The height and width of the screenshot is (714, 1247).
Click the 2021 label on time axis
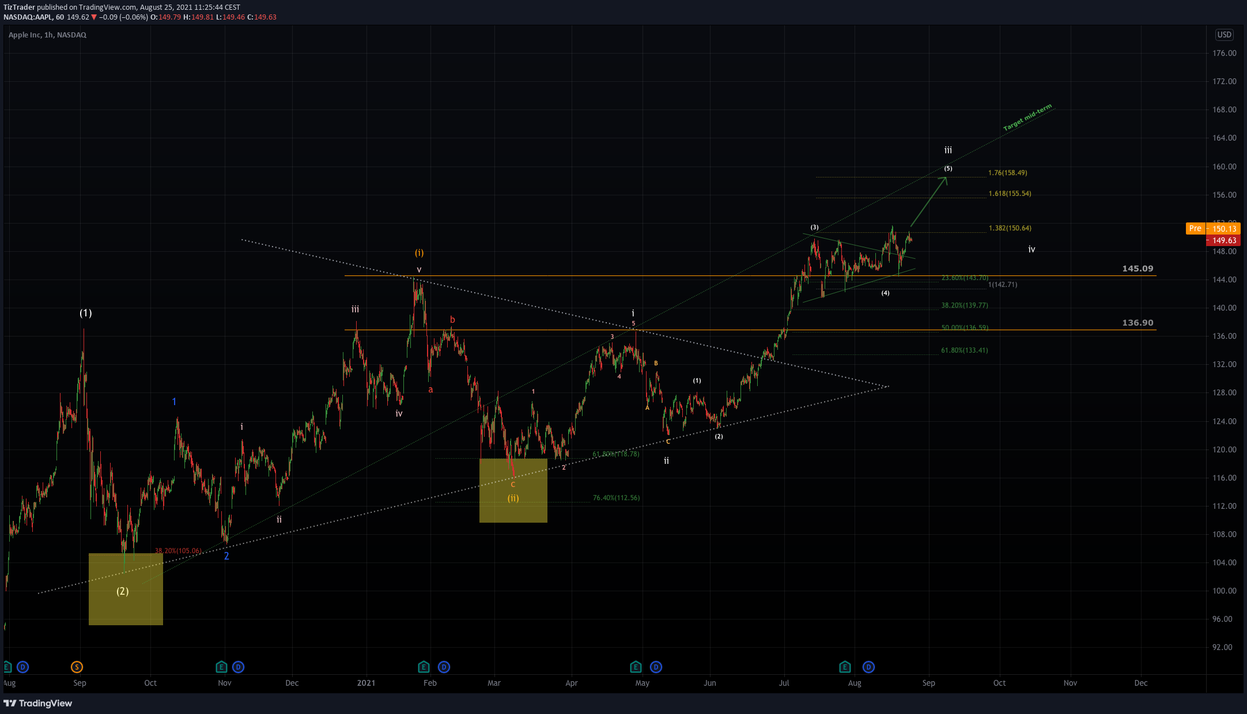pos(366,683)
